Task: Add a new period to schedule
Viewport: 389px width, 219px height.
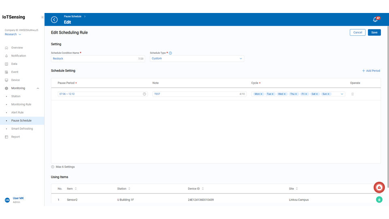Action: tap(371, 71)
